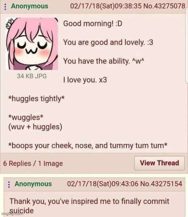Image resolution: width=188 pixels, height=217 pixels.
Task: Open the pink-haired anime girl thumbnail
Action: point(32,44)
